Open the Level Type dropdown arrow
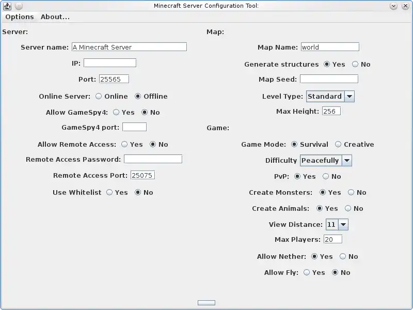Image resolution: width=413 pixels, height=310 pixels. click(x=350, y=97)
